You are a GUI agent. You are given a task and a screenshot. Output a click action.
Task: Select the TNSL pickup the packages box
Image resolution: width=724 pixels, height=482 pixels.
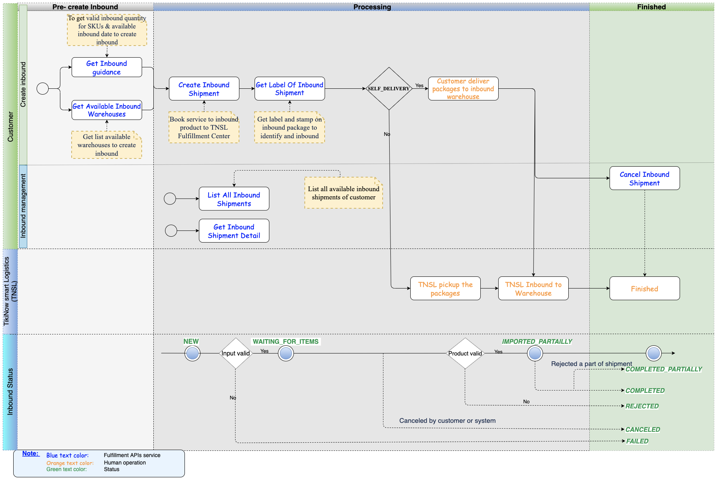pyautogui.click(x=445, y=288)
